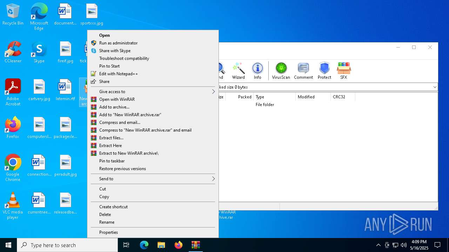The image size is (449, 252).
Task: Click the Windows Start button
Action: 8,245
